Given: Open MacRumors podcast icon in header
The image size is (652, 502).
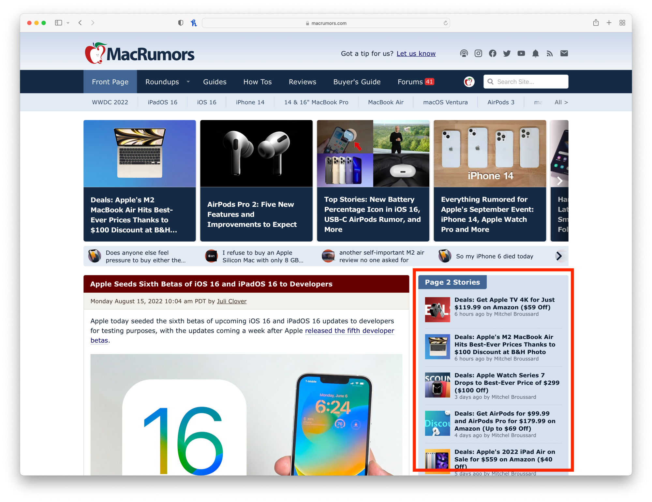Looking at the screenshot, I should pos(464,53).
